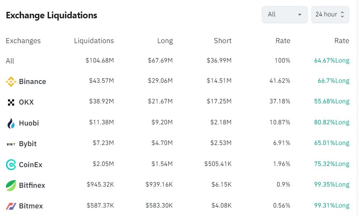358x216 pixels.
Task: Open the Huobi exchange name link
Action: click(x=29, y=123)
